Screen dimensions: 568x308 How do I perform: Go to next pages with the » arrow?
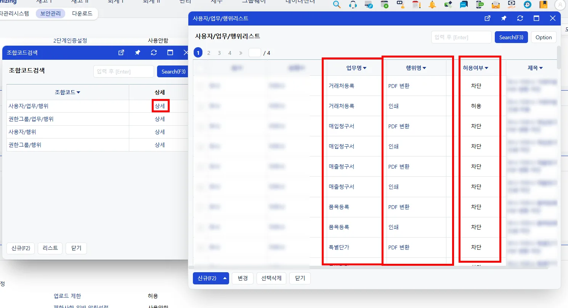(241, 53)
